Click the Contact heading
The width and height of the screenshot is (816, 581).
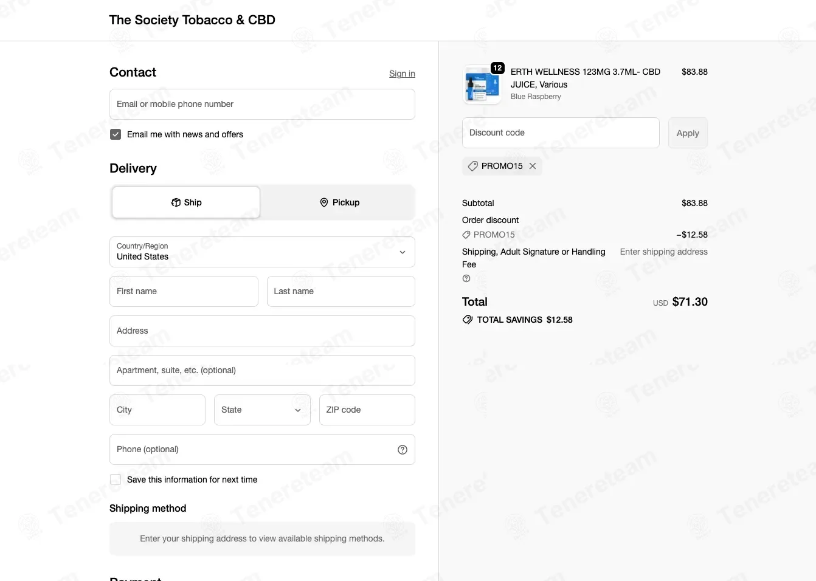pyautogui.click(x=133, y=72)
